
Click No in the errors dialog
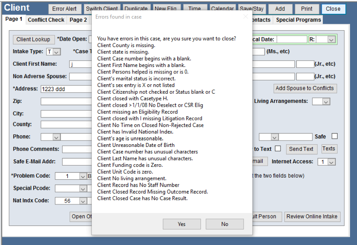pos(225,224)
